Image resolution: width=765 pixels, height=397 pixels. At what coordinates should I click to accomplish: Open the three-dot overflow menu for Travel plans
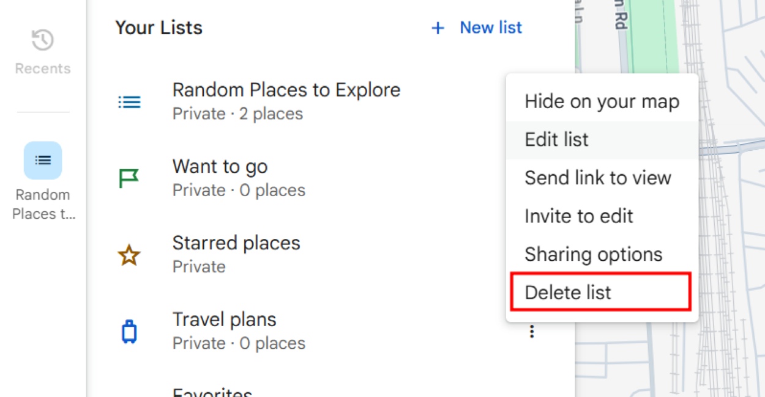pos(532,330)
